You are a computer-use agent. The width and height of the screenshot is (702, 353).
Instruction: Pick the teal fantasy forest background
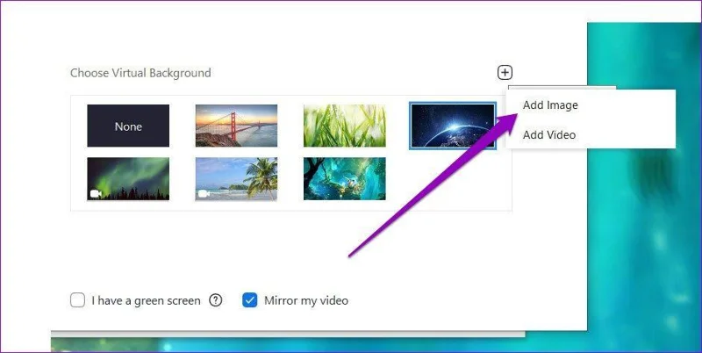[x=345, y=179]
